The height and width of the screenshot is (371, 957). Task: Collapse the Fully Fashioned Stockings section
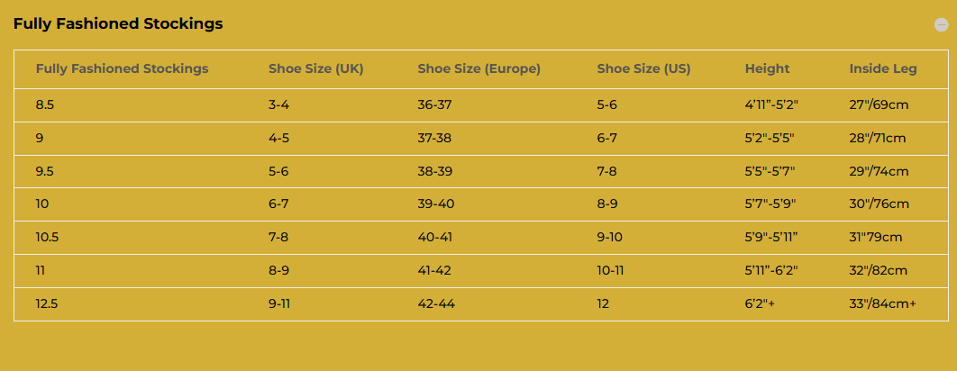942,25
